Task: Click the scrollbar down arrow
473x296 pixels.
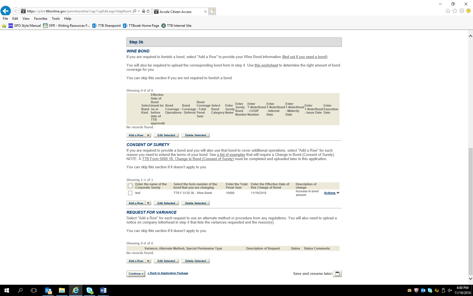Action: [470, 279]
